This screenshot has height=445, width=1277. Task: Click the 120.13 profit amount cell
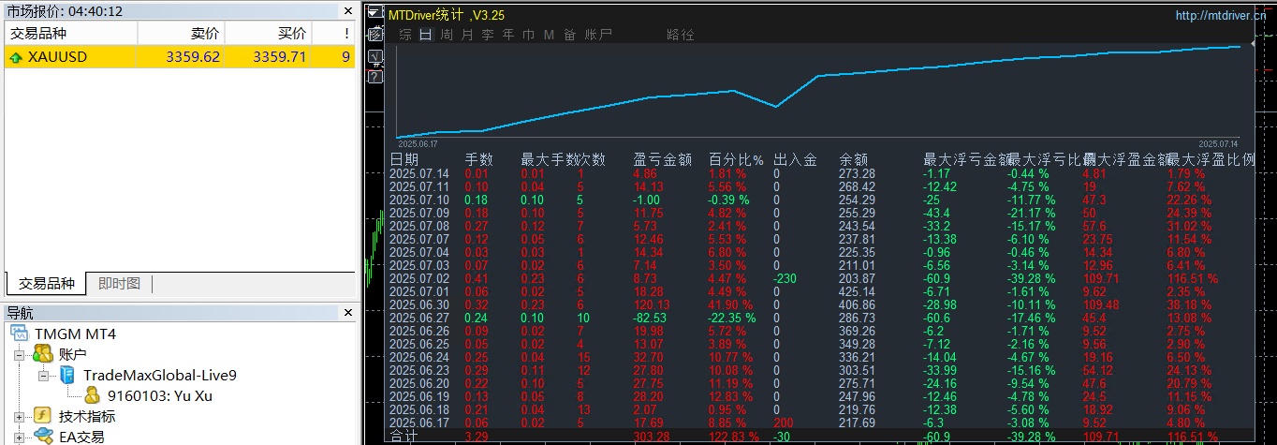pyautogui.click(x=652, y=305)
